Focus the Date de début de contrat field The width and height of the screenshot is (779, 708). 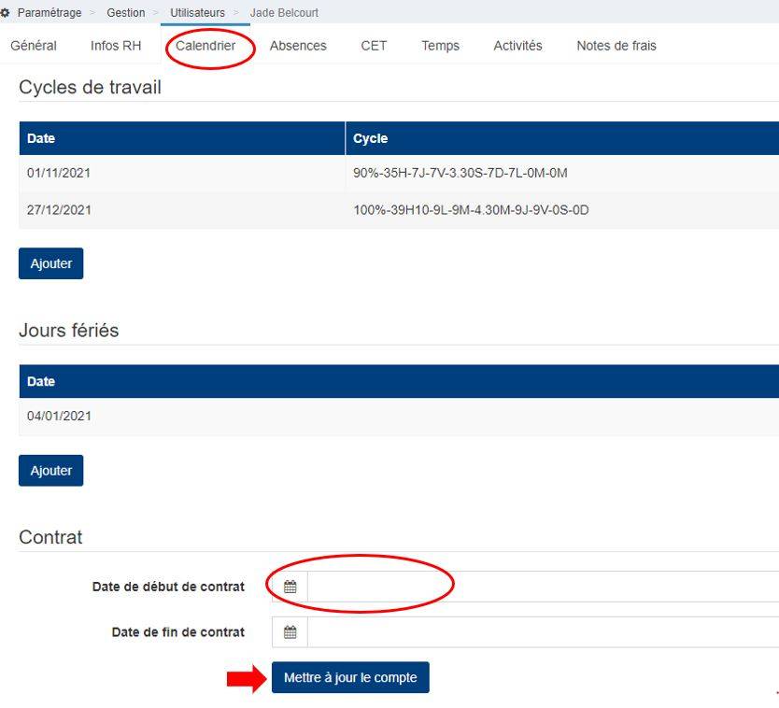(543, 587)
